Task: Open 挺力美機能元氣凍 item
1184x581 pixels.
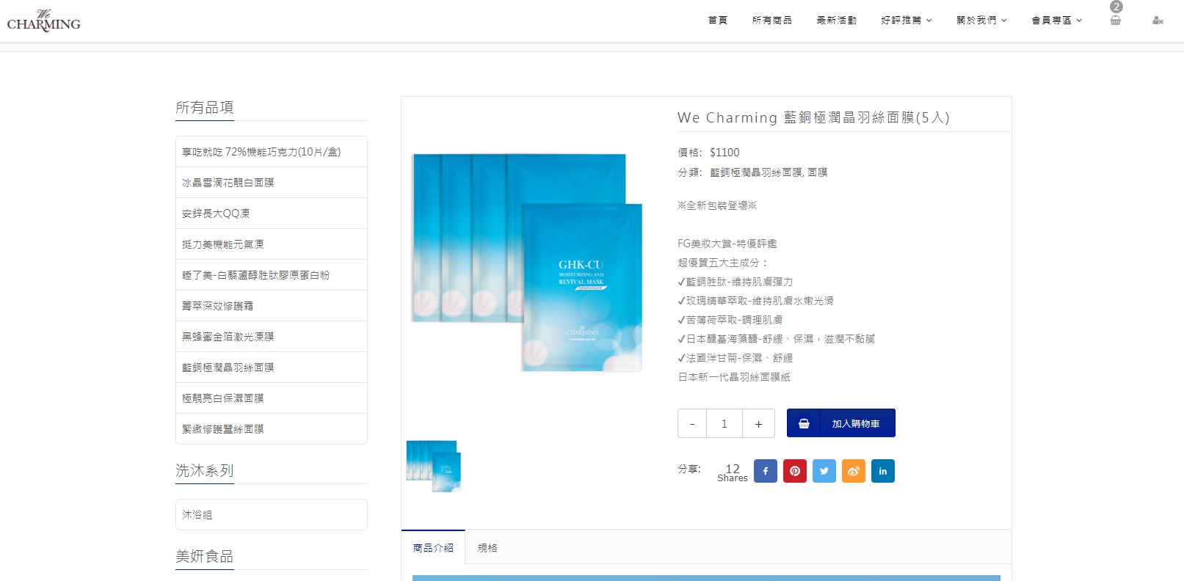Action: [x=272, y=244]
